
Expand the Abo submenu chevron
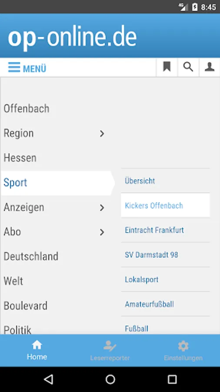102,232
